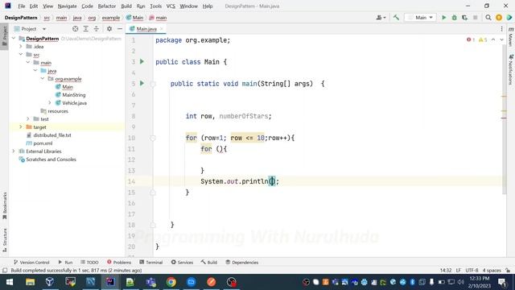
Task: Open Chrome from the Windows taskbar
Action: 171,282
